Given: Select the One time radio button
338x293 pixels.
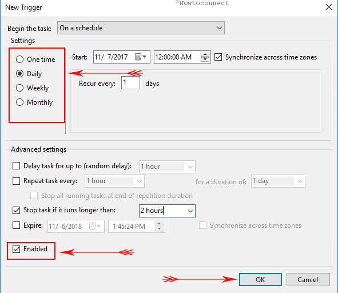Looking at the screenshot, I should (19, 59).
